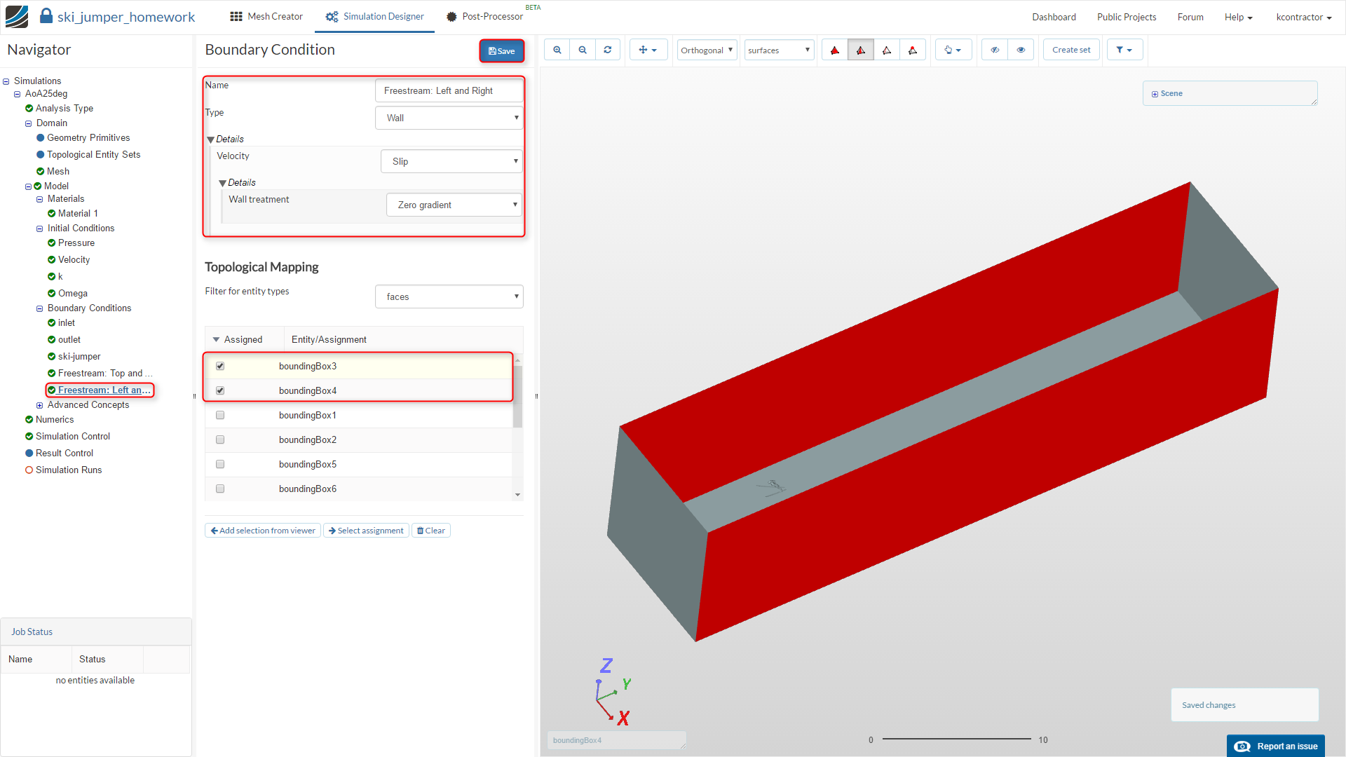
Task: Switch to the Mesh Creator tab
Action: coord(266,16)
